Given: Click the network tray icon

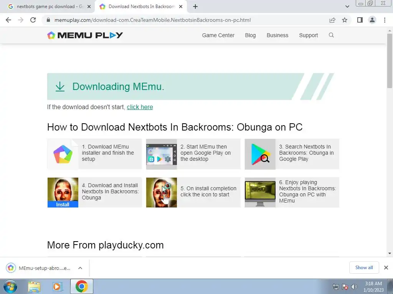Looking at the screenshot, I should tap(335, 287).
